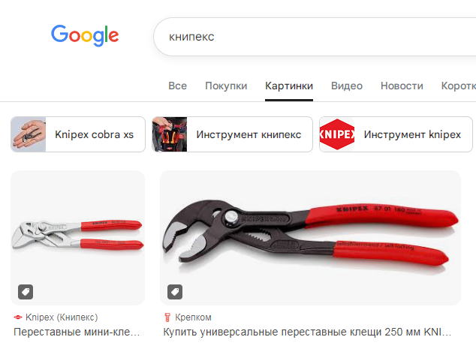Click the product tag icon on mini pliers image
The width and height of the screenshot is (476, 349).
[26, 292]
